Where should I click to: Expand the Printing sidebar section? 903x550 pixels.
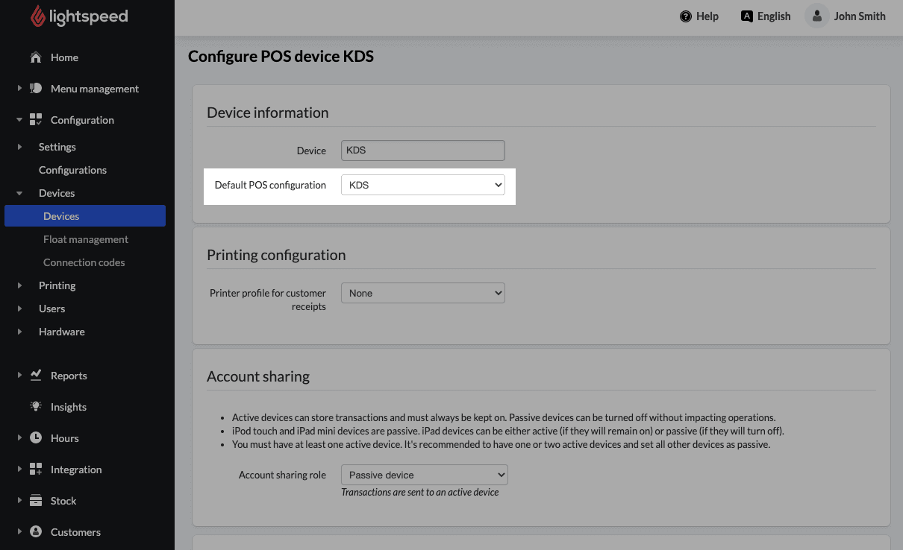(20, 285)
